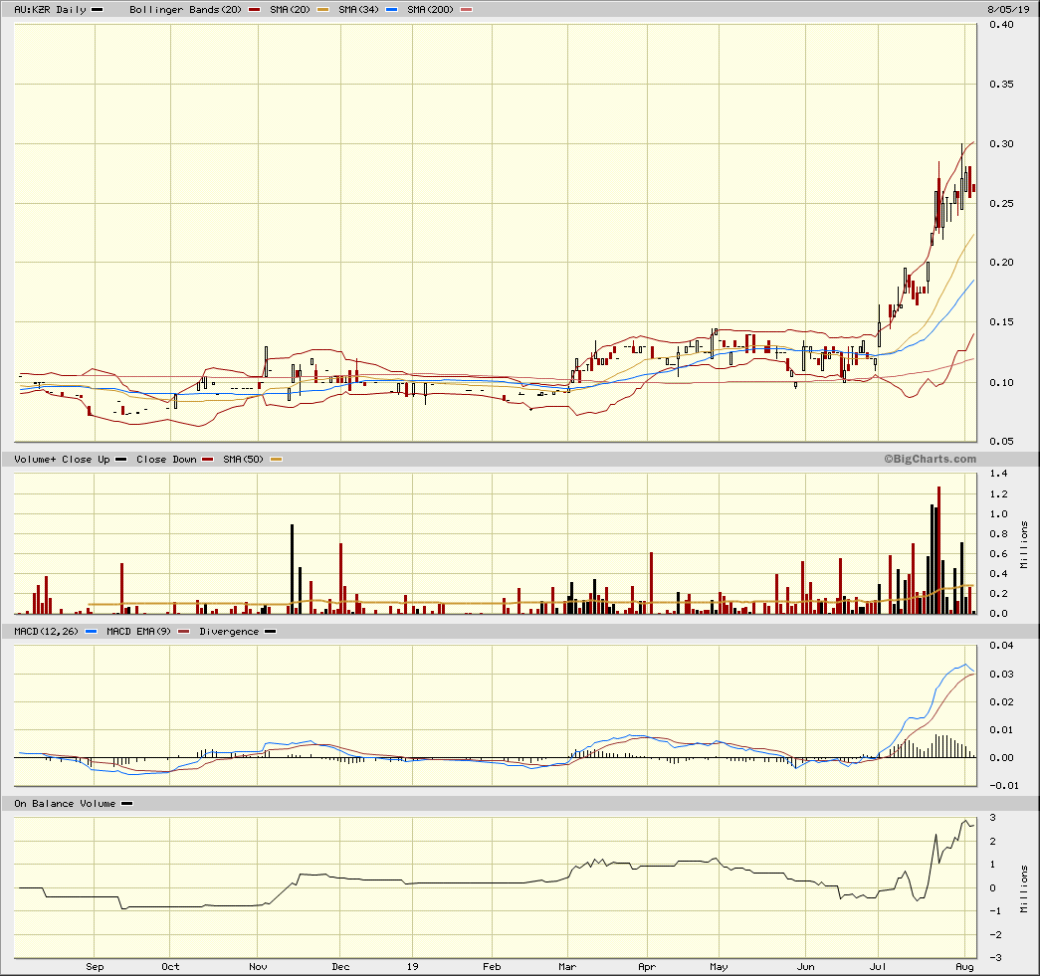
Task: Click the Nov month label on time axis
Action: tap(258, 967)
